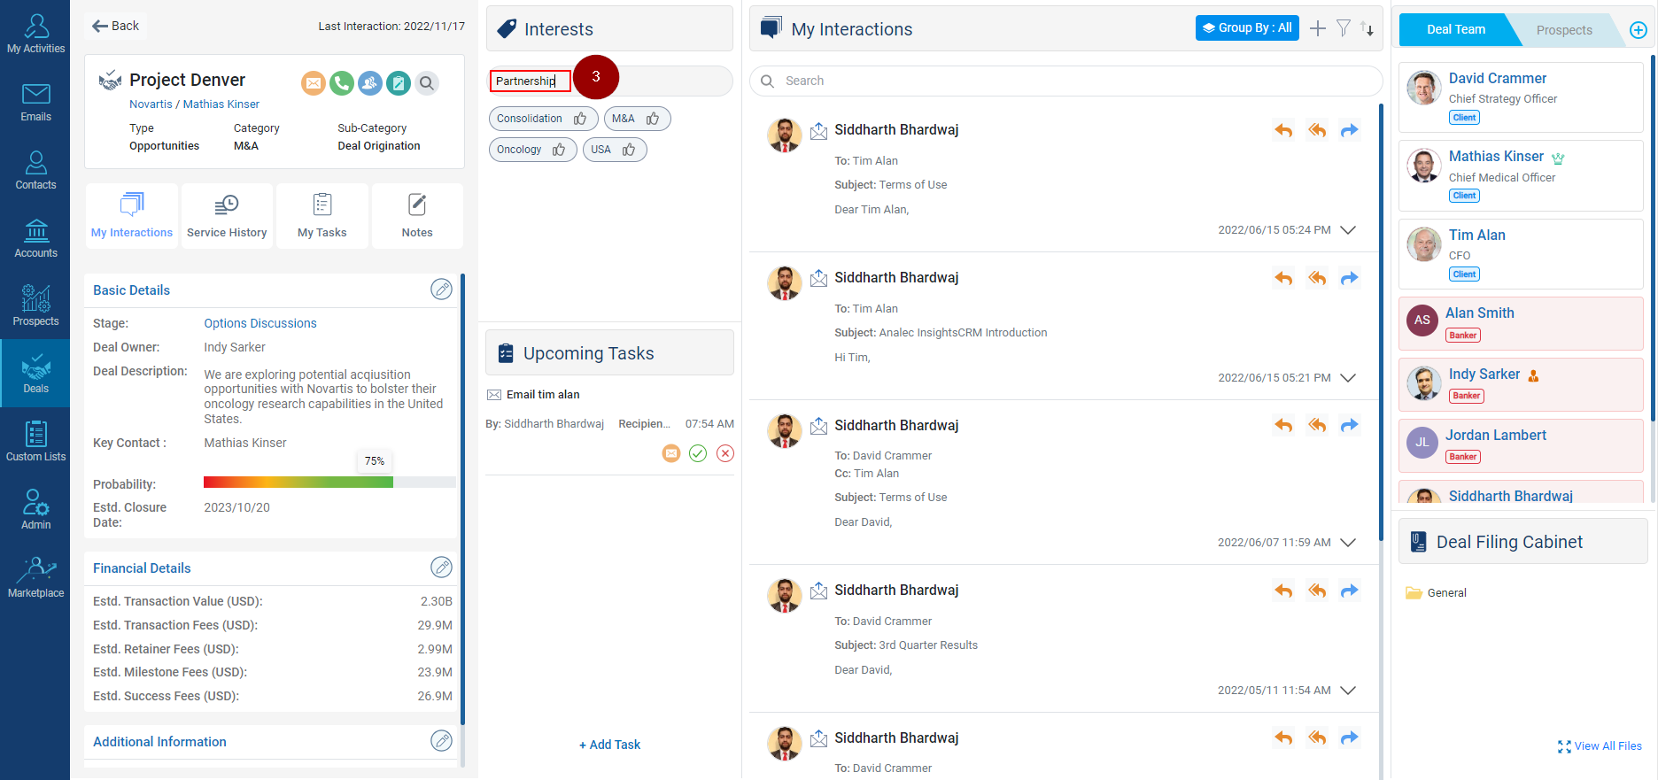The width and height of the screenshot is (1658, 780).
Task: Open Prospects in left sidebar
Action: [x=35, y=306]
